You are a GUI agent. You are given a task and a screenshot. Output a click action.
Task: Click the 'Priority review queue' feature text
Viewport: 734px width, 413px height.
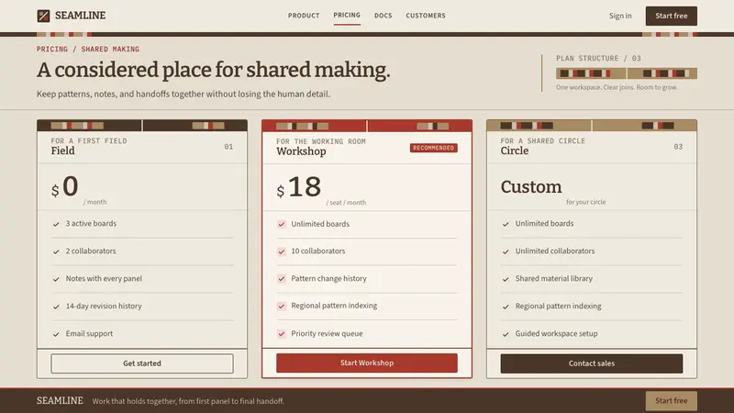(327, 334)
